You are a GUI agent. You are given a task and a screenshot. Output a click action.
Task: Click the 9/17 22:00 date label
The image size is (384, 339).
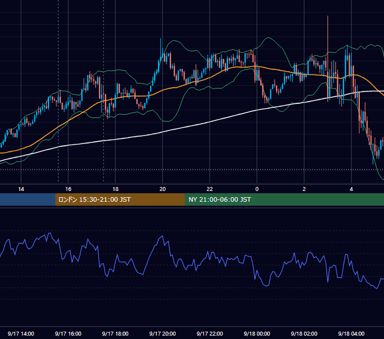pyautogui.click(x=210, y=333)
